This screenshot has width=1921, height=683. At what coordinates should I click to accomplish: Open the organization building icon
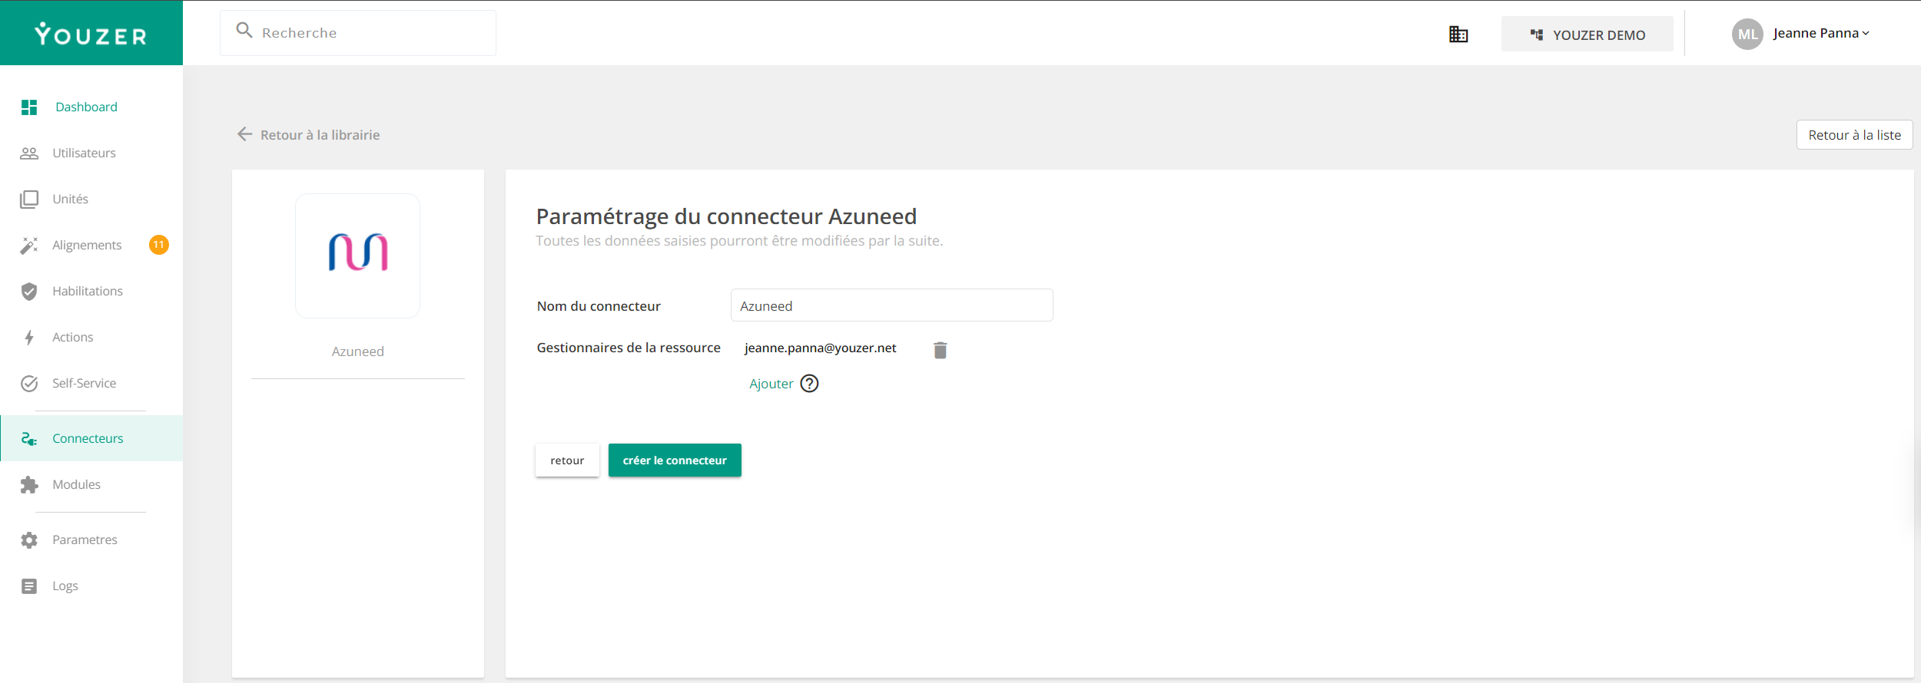point(1458,35)
